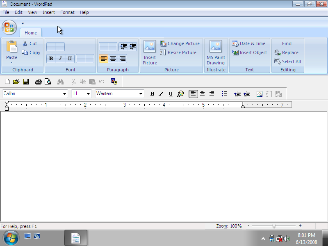The image size is (328, 246).
Task: Click the zoom out minus button
Action: coord(248,226)
